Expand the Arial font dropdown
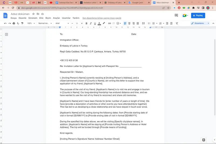This screenshot has height=144, width=216. (x=62, y=24)
